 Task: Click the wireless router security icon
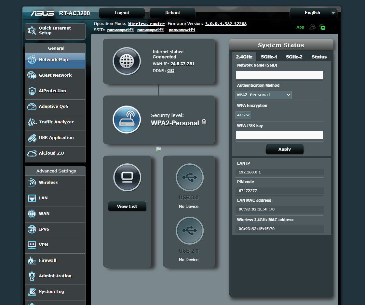tap(127, 120)
